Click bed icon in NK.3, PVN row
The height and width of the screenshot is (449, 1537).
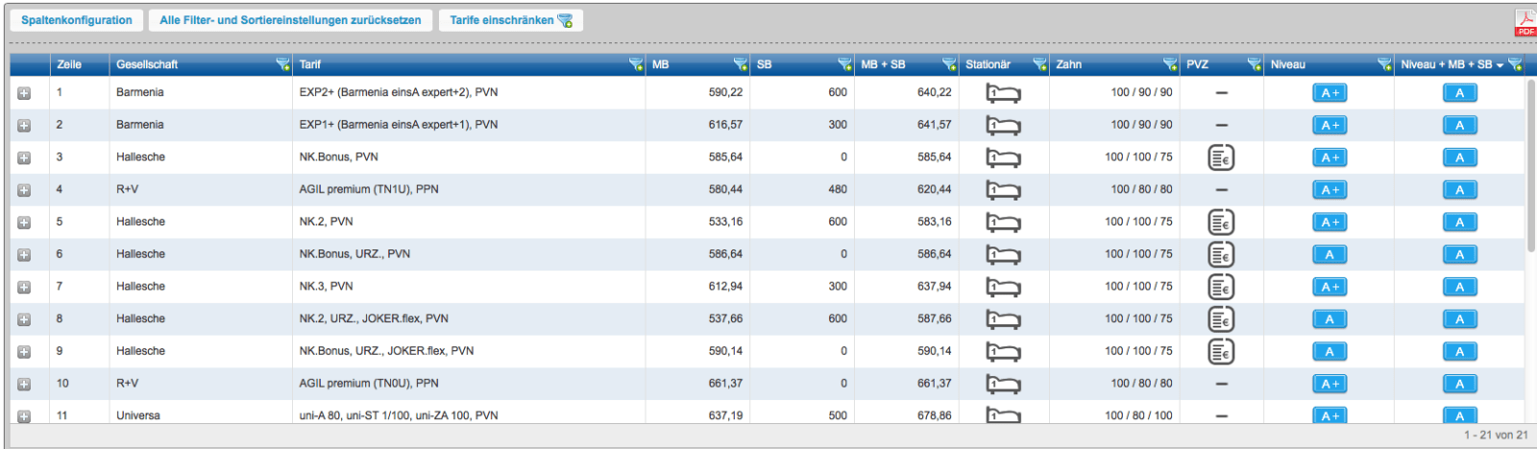pos(1003,287)
